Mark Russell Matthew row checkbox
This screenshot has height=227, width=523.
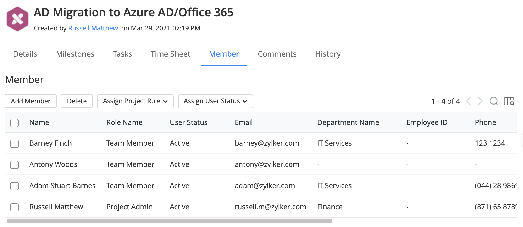14,207
